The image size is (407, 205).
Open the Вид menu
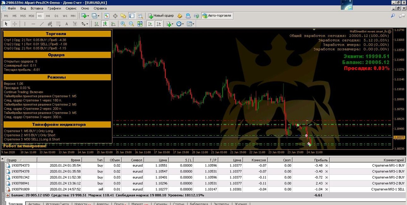click(23, 9)
